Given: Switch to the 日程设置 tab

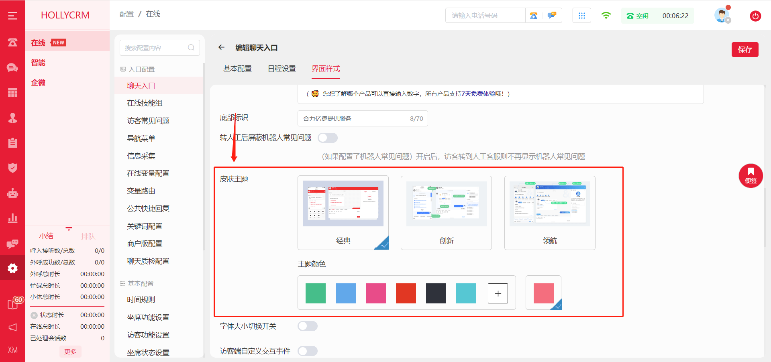Looking at the screenshot, I should pos(281,69).
